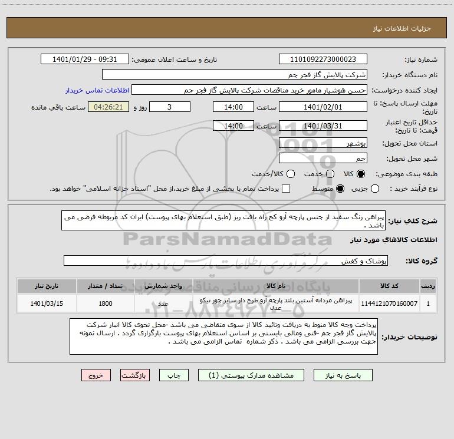The width and height of the screenshot is (454, 439).
Task: Click the row number 1 cell
Action: (428, 303)
